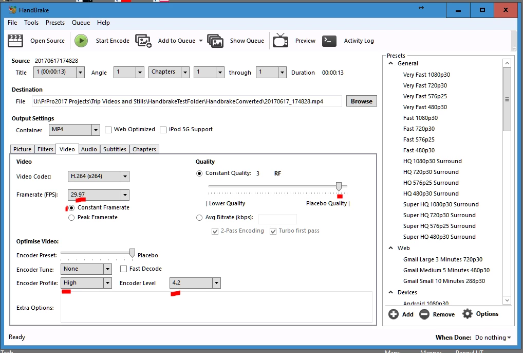Click the Avg Bitrate value field
Screen dimensions: 523x353
(x=277, y=219)
